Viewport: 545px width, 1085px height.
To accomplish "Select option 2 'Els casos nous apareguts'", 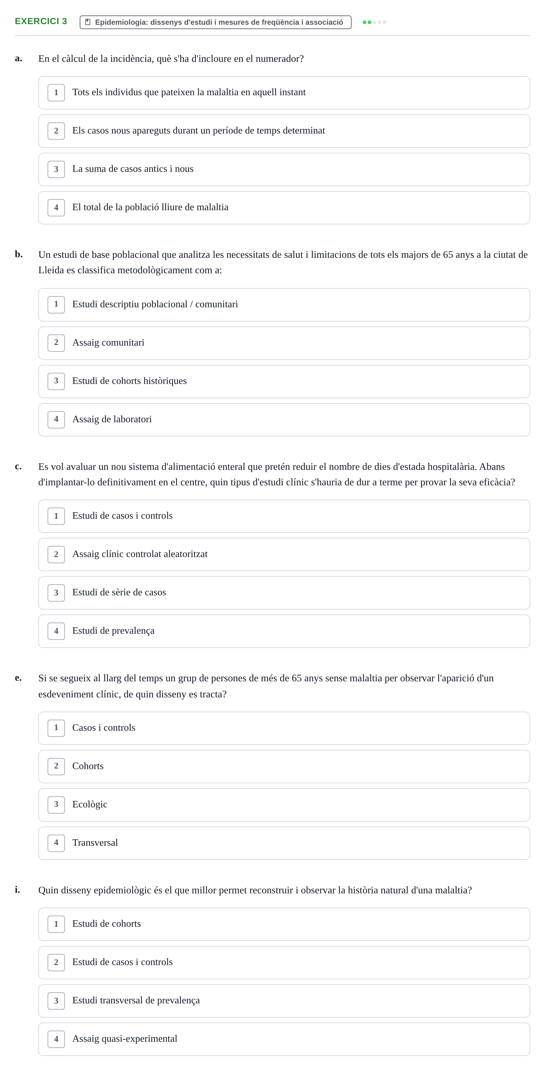I will pyautogui.click(x=284, y=131).
